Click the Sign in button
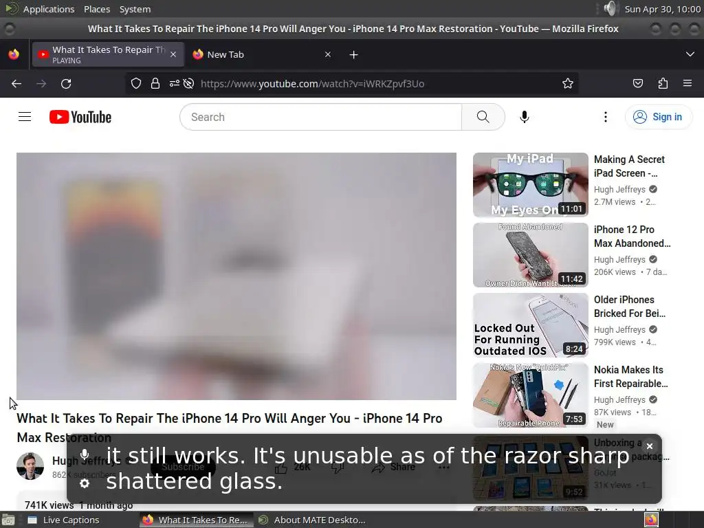The width and height of the screenshot is (704, 528). coord(659,117)
